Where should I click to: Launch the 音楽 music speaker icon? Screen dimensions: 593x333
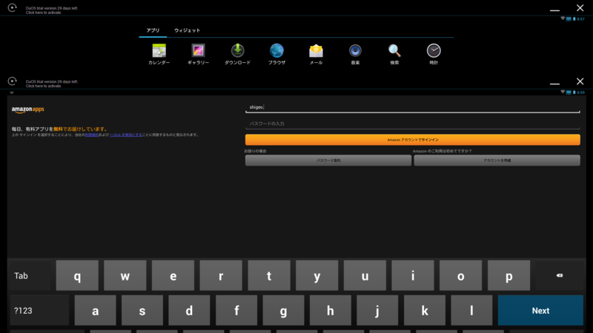click(x=355, y=50)
